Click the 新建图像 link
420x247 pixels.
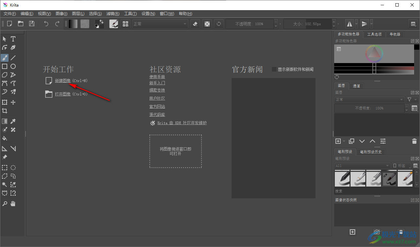coord(63,80)
